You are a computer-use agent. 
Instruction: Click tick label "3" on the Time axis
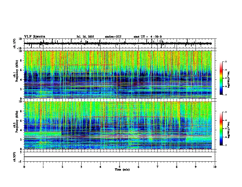(x=81, y=167)
